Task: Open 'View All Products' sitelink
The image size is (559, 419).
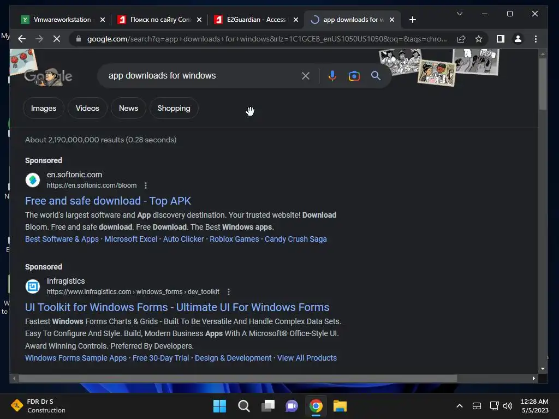Action: [x=307, y=358]
